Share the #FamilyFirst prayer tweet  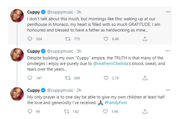[145, 111]
